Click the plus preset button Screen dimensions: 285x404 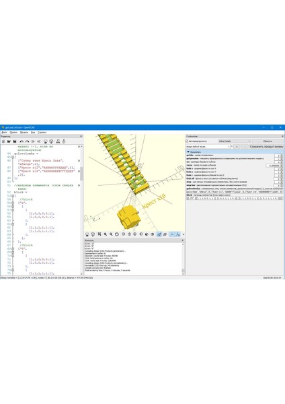coord(237,147)
